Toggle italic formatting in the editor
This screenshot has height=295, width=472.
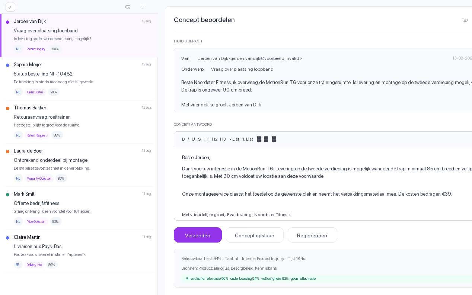click(188, 139)
